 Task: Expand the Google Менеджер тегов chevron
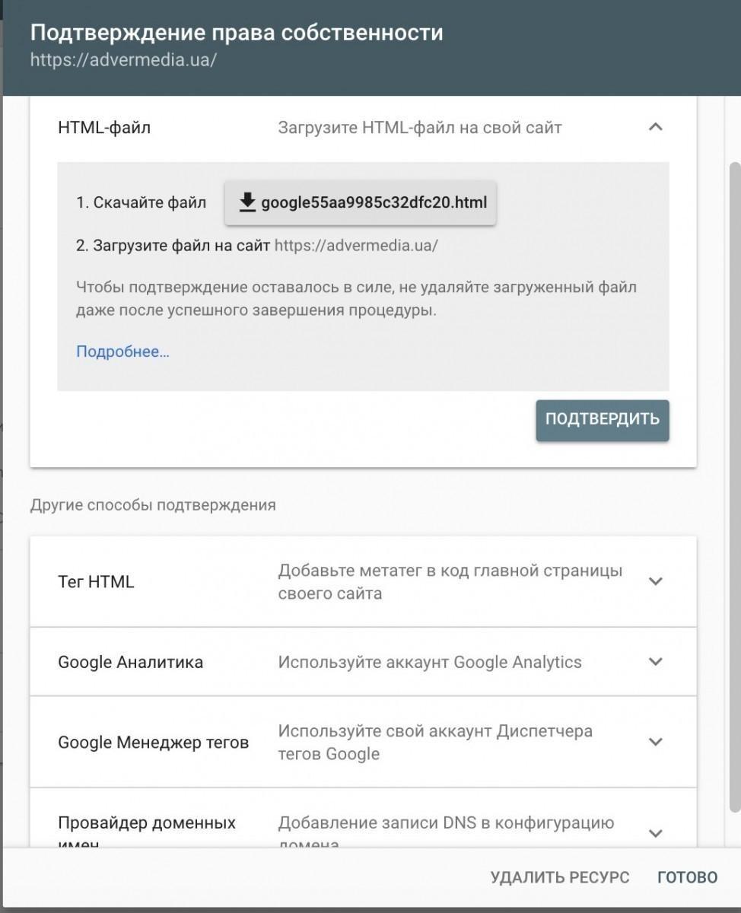(655, 742)
